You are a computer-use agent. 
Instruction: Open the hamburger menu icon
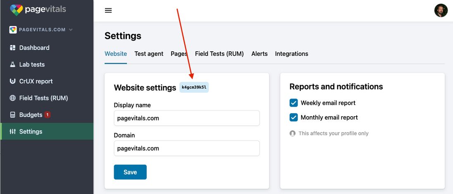pos(108,10)
